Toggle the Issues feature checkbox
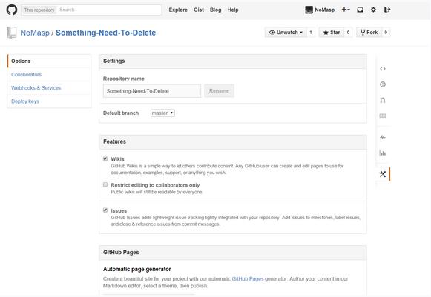This screenshot has height=297, width=431. 105,210
